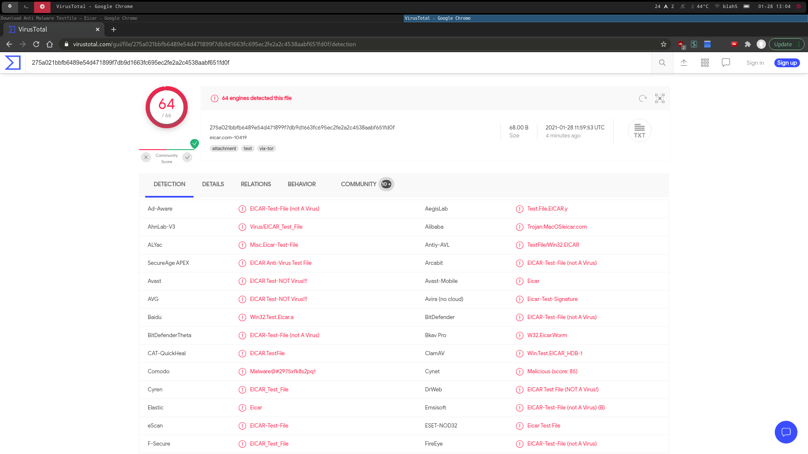The height and width of the screenshot is (454, 808).
Task: Click the reanalyze file refresh icon
Action: [643, 98]
